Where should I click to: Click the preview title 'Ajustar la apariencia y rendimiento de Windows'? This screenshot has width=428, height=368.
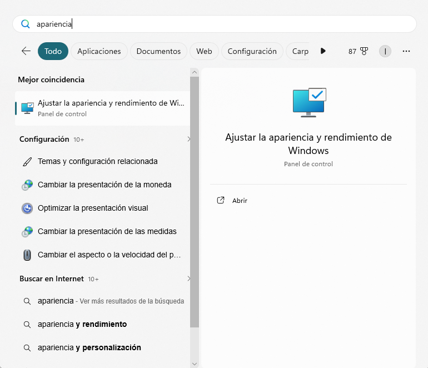[308, 144]
